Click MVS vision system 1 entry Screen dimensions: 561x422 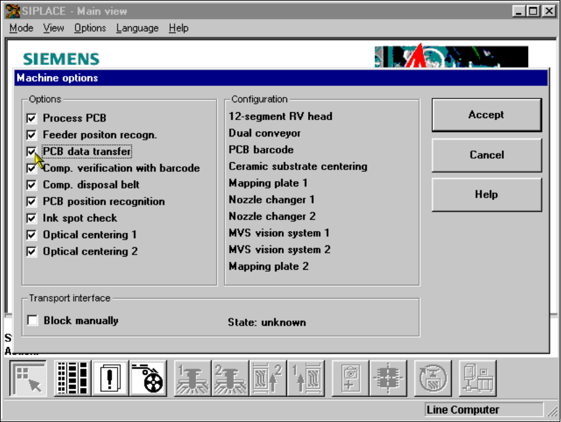click(279, 234)
